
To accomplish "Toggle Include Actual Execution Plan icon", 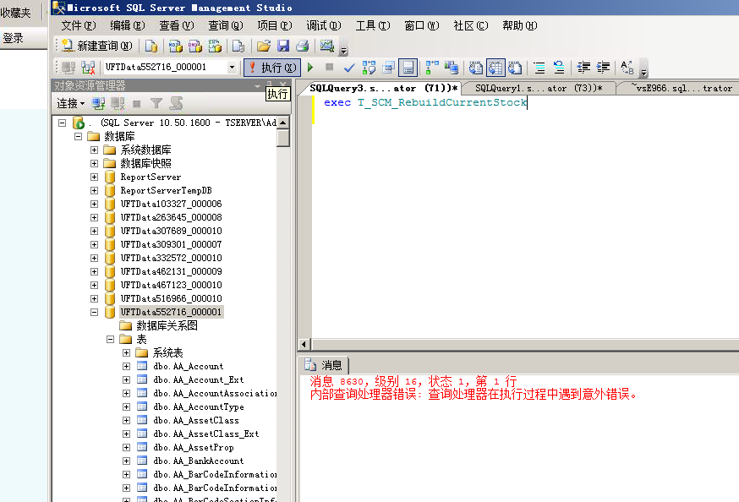I will click(x=432, y=68).
